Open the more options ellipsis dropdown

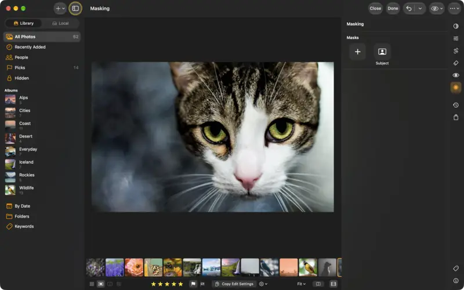coord(454,9)
